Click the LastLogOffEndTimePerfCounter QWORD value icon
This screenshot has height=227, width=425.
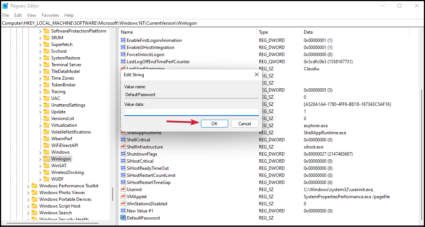[123, 61]
